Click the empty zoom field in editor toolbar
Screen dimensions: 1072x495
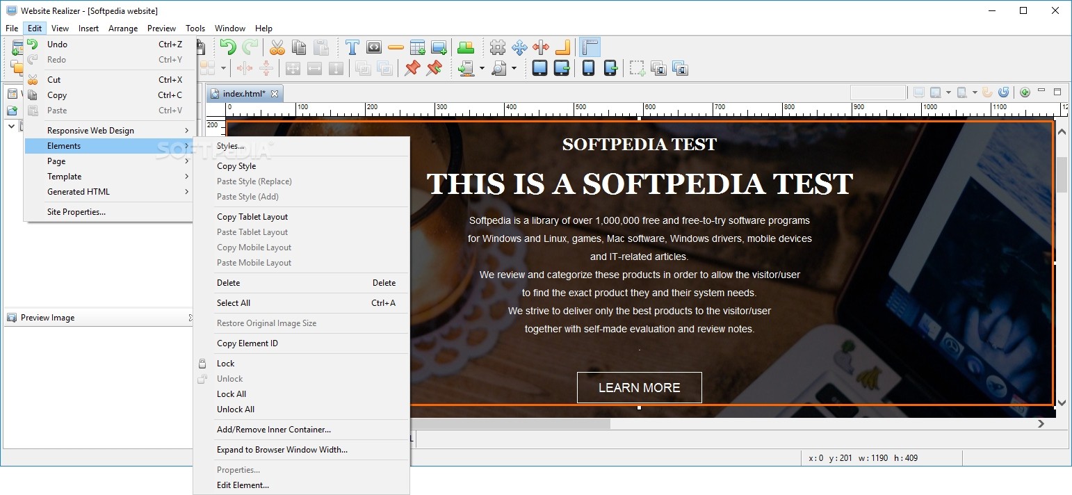pyautogui.click(x=878, y=92)
